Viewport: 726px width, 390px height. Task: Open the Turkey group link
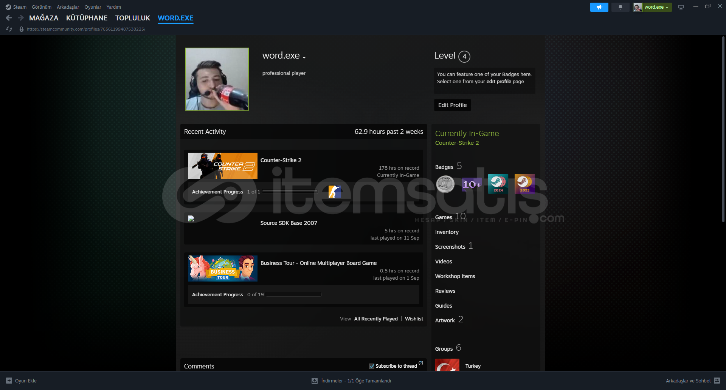click(x=473, y=366)
